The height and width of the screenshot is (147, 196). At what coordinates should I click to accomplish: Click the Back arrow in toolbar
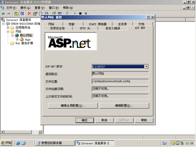tap(3, 13)
